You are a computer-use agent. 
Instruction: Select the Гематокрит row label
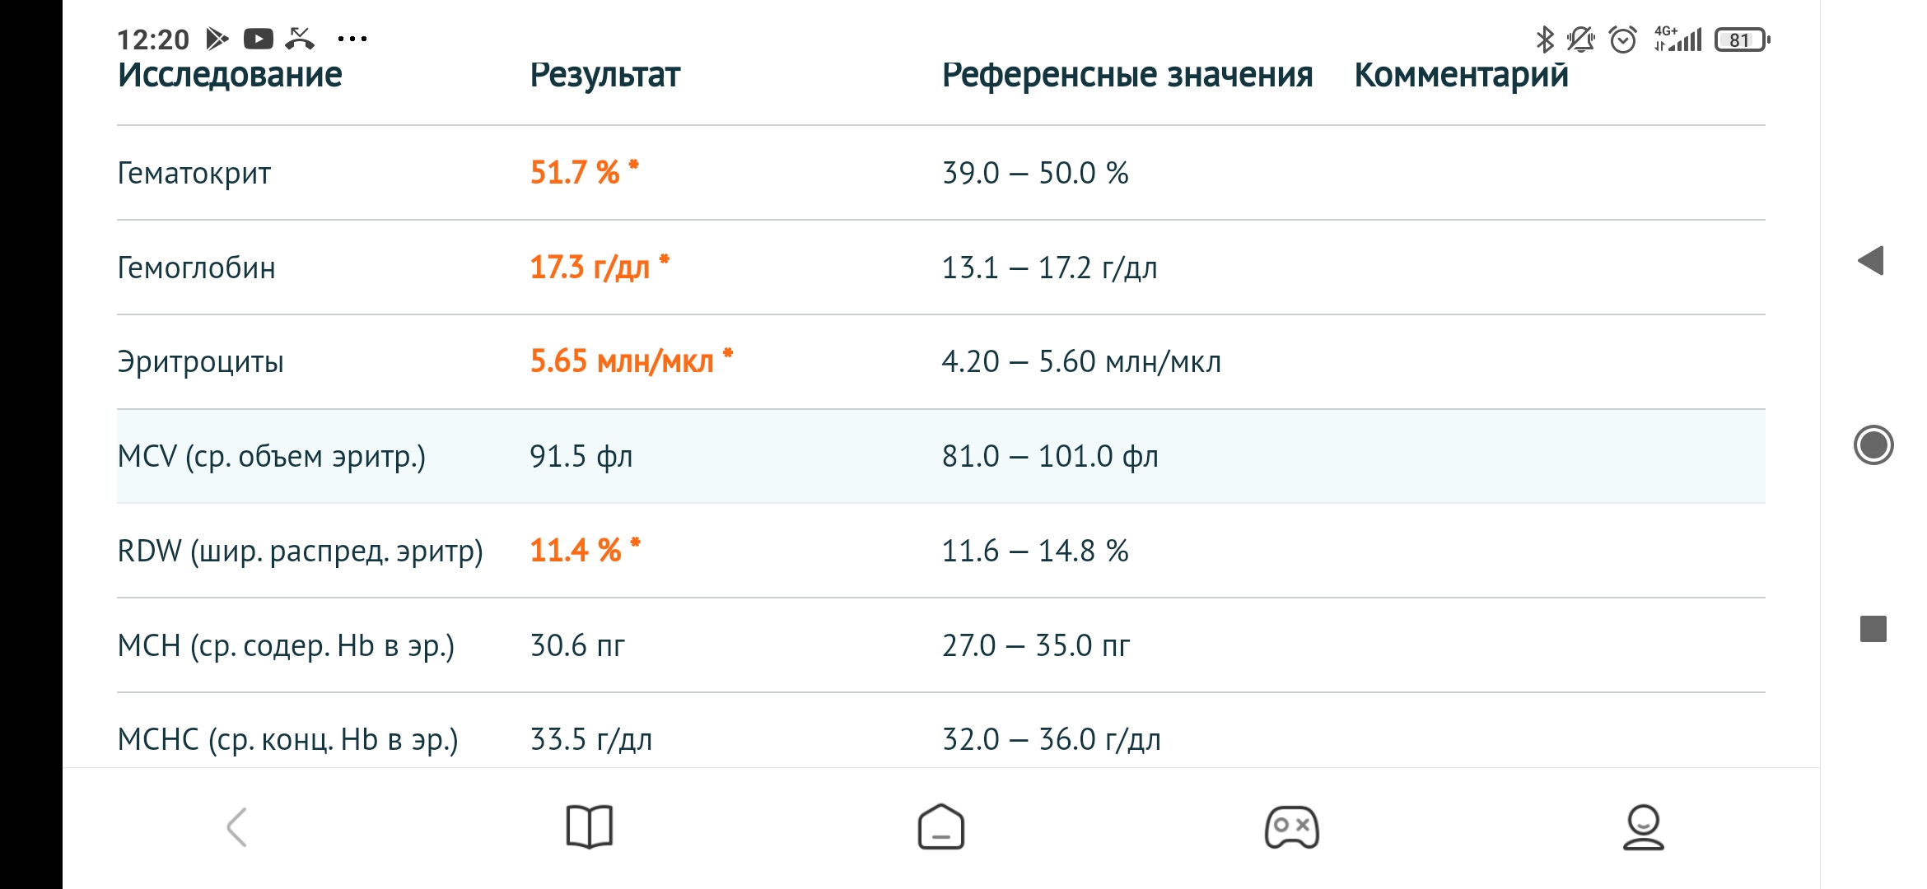[x=194, y=173]
